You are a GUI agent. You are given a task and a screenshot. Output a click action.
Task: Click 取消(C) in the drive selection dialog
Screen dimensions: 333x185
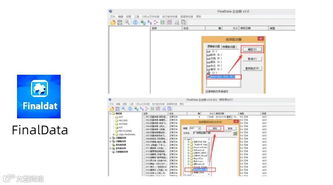point(252,59)
